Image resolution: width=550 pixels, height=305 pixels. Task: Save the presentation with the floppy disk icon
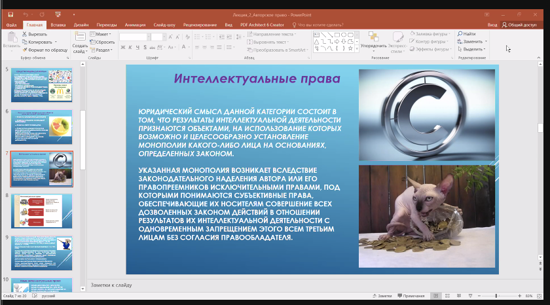point(10,14)
